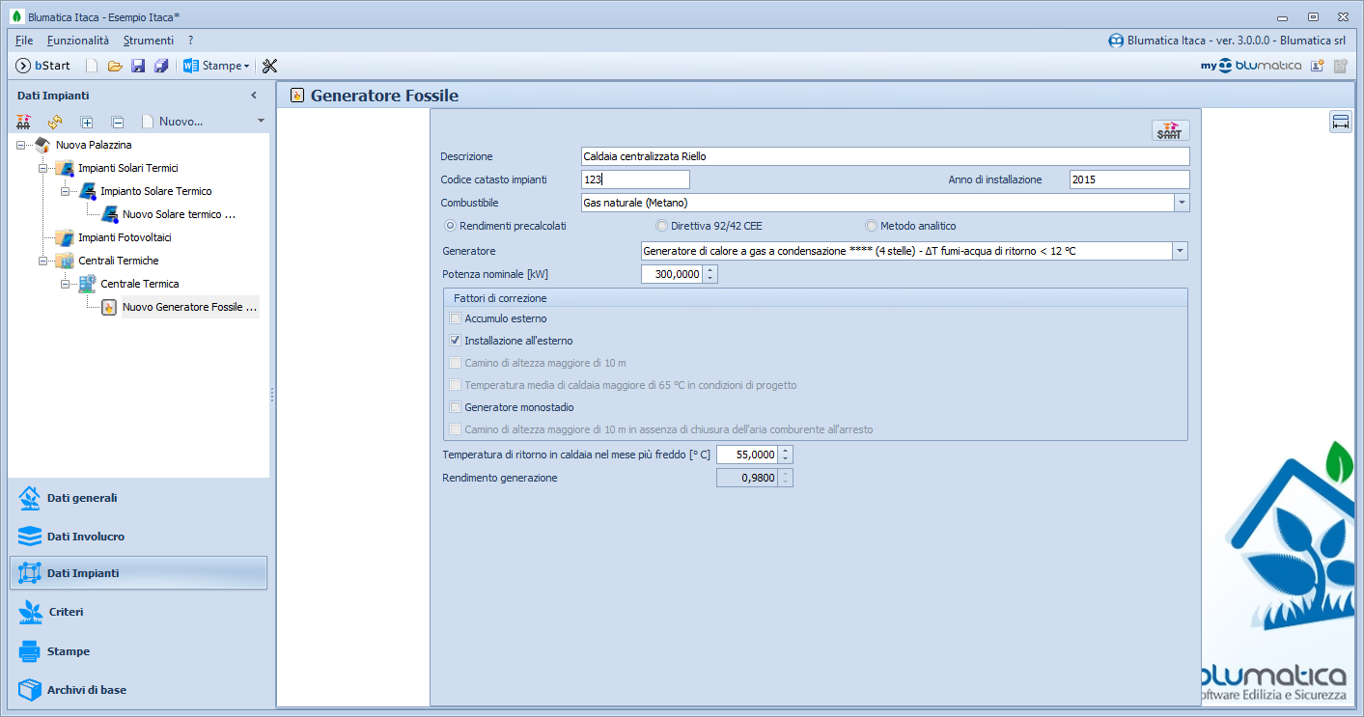Viewport: 1364px width, 717px height.
Task: Increase Potenza nominale with the up arrow
Action: click(x=710, y=270)
